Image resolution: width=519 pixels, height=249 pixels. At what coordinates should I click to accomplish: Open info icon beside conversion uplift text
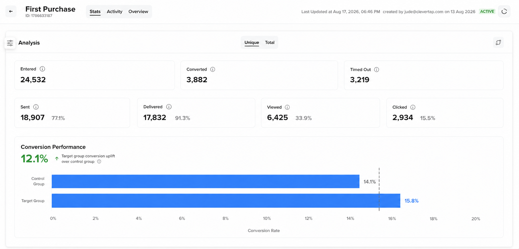tap(99, 162)
